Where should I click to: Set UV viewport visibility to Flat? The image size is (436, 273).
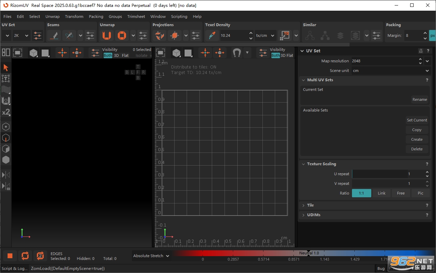(x=290, y=55)
